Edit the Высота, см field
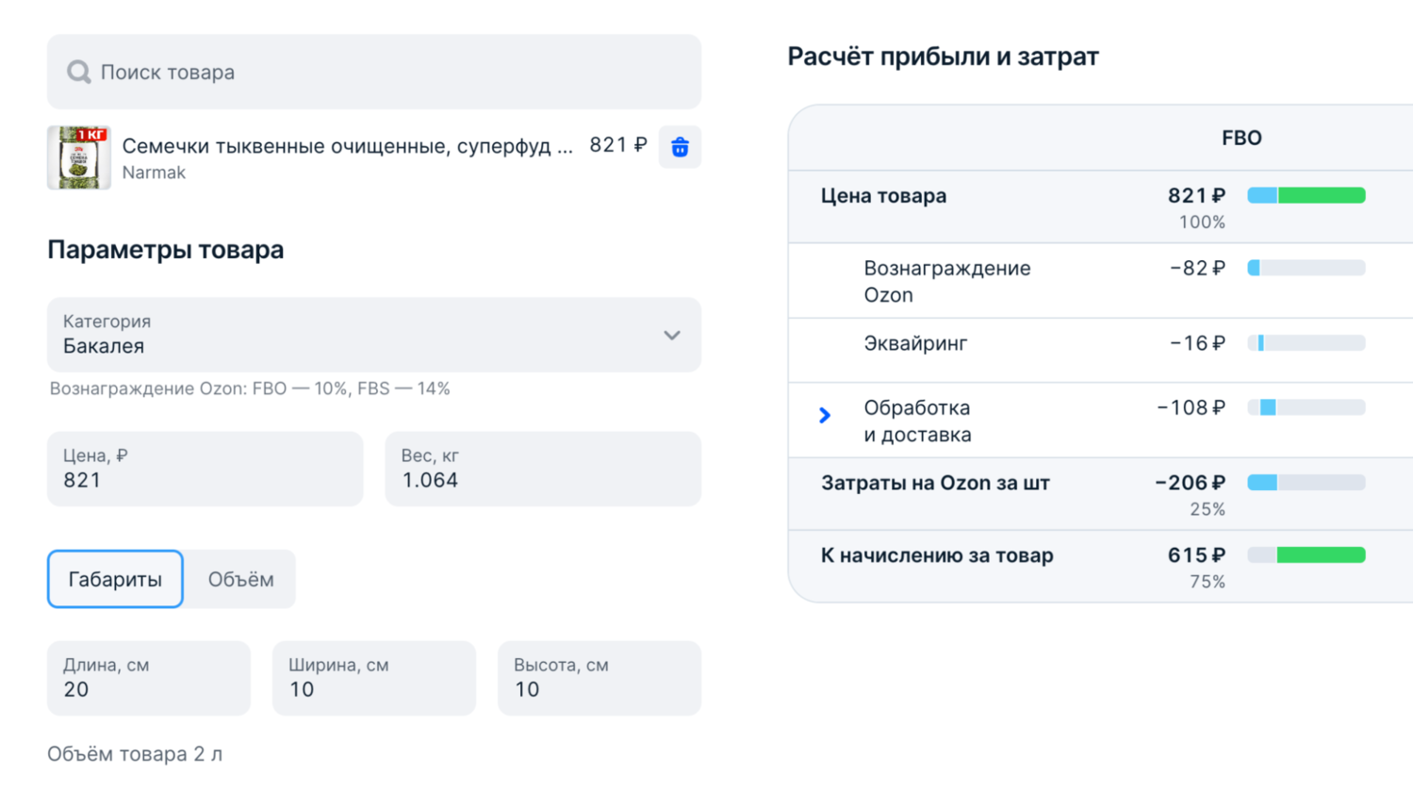The image size is (1413, 791). coord(600,679)
